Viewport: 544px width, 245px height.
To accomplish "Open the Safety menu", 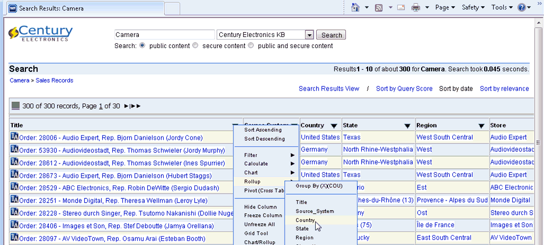I will [473, 7].
